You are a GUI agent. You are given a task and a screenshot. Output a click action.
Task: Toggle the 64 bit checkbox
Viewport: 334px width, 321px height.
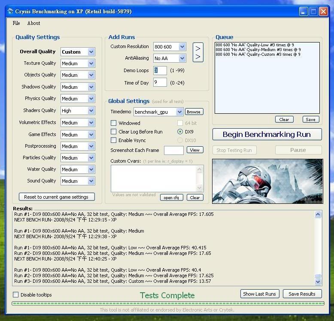point(180,123)
